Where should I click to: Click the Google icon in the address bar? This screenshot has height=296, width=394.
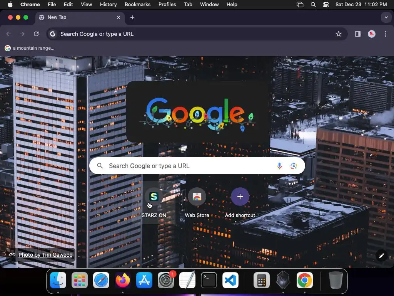[52, 34]
